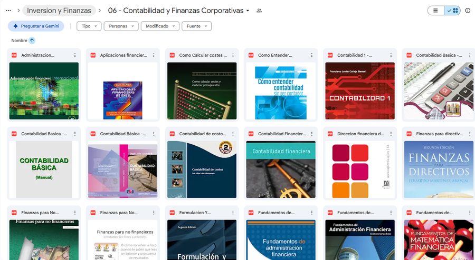Switch to list layout view
The width and height of the screenshot is (475, 260).
click(x=435, y=11)
